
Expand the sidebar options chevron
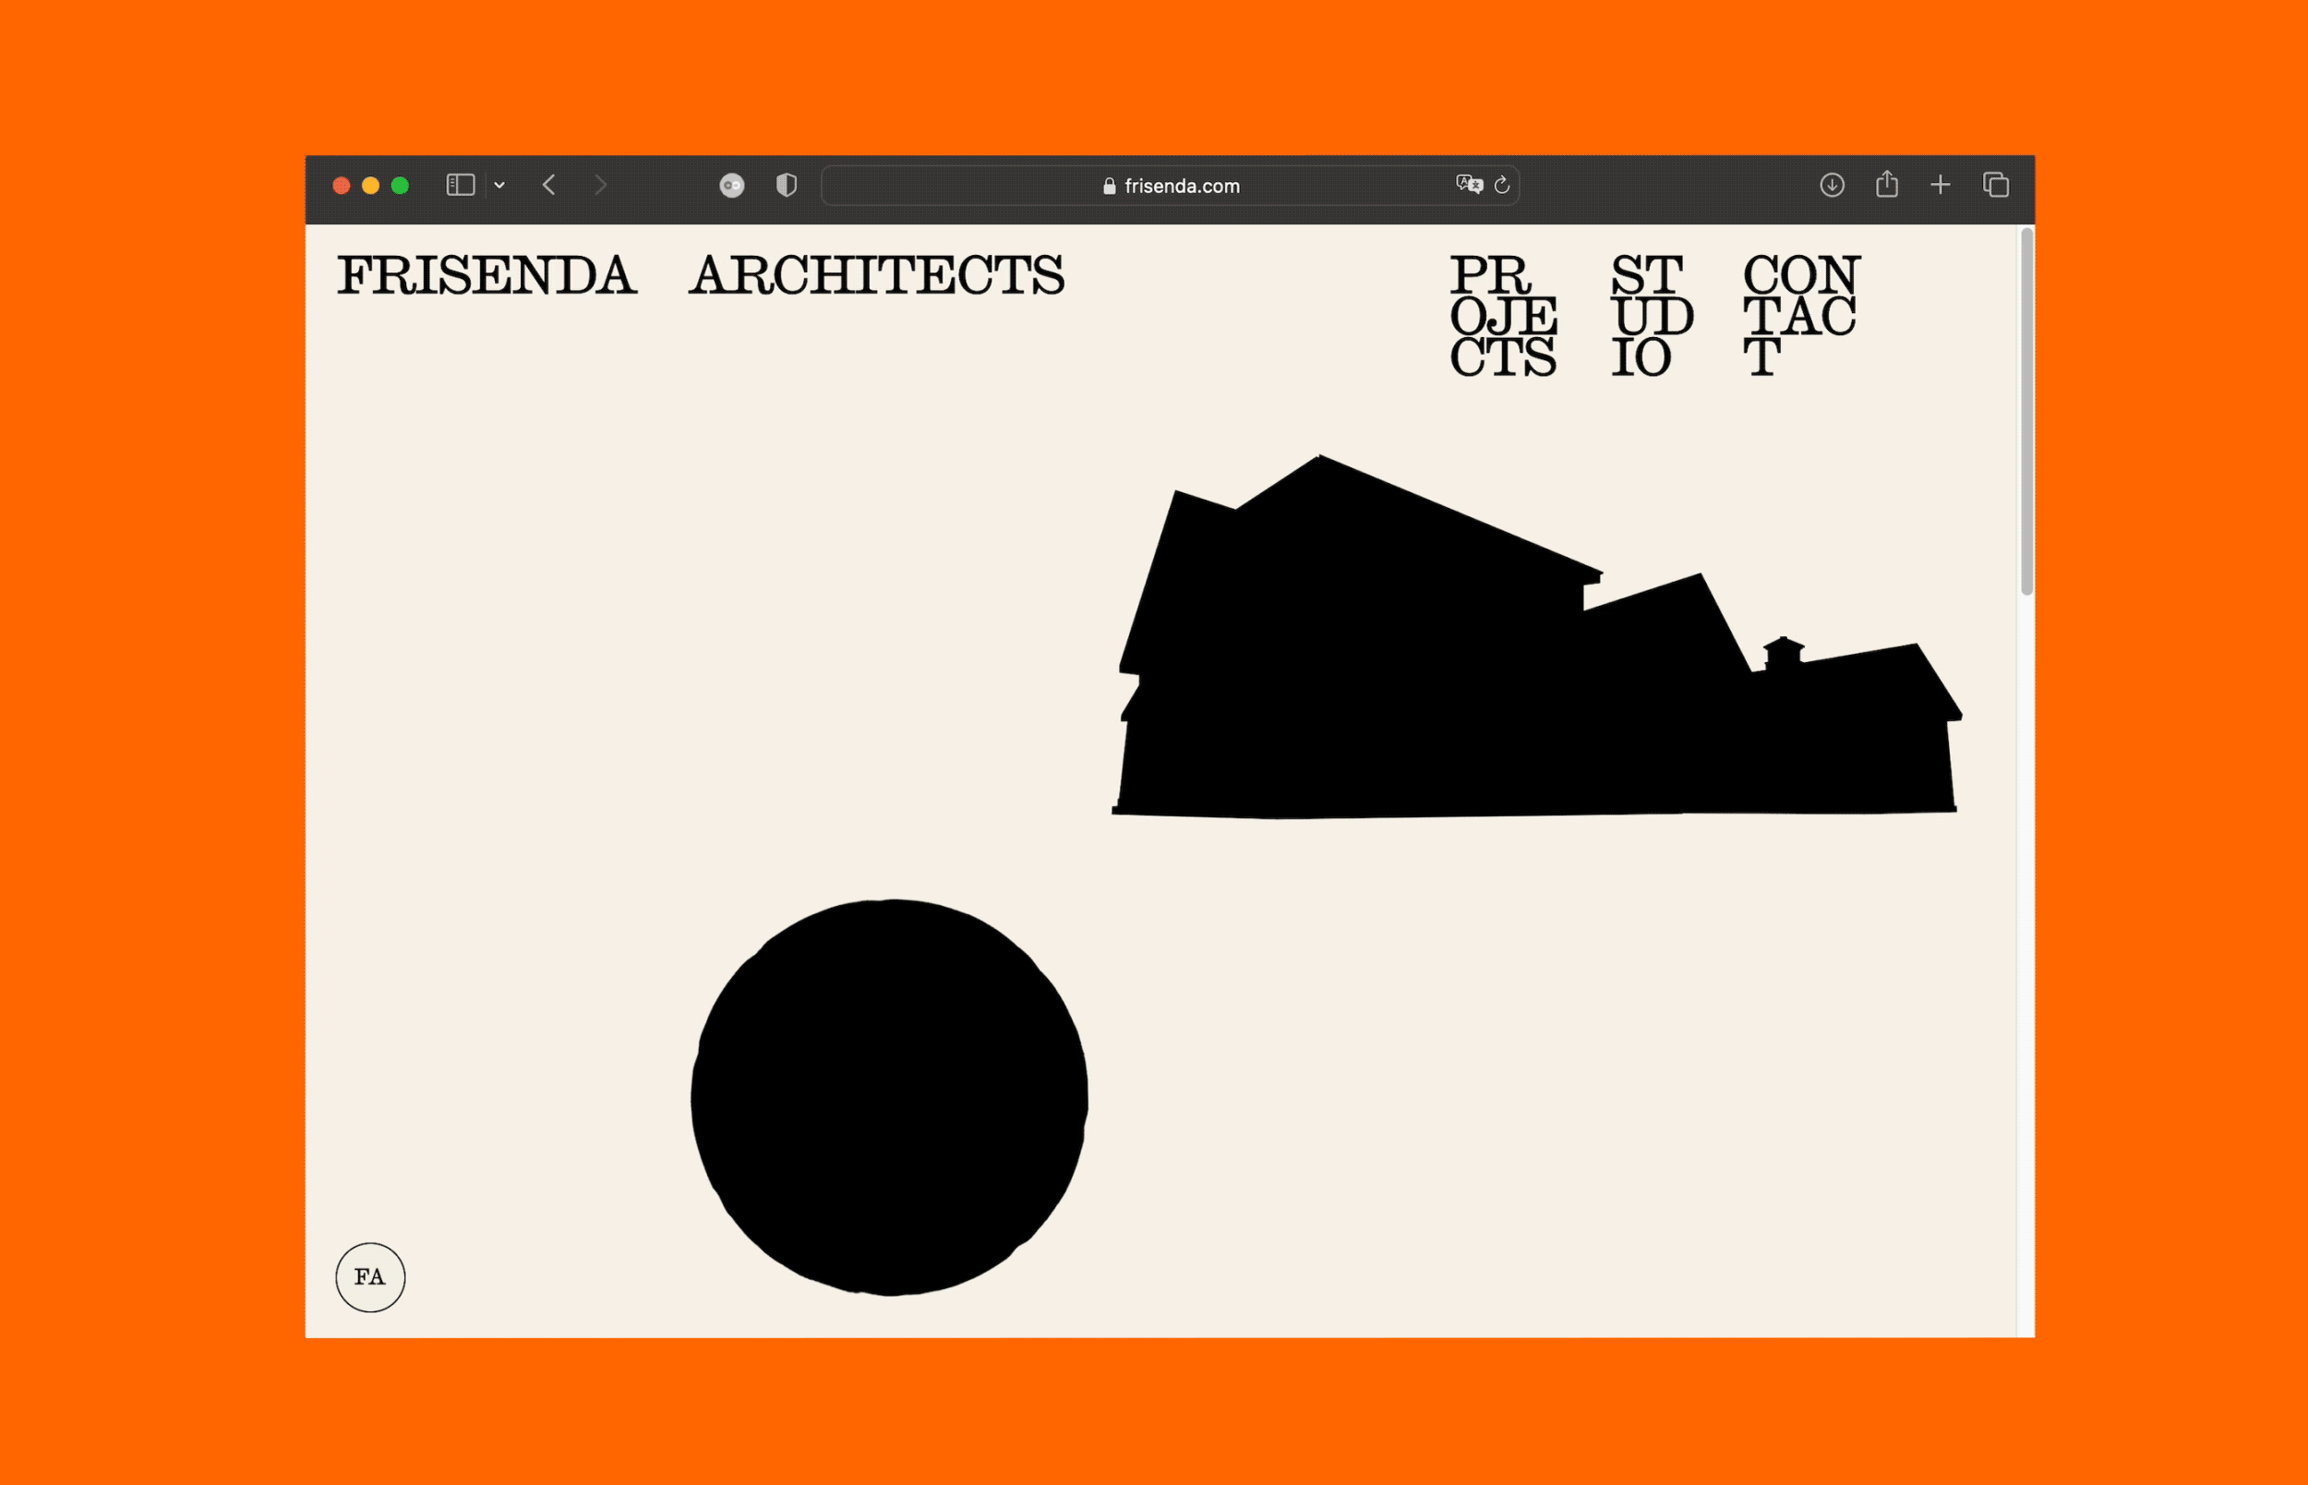[x=499, y=184]
